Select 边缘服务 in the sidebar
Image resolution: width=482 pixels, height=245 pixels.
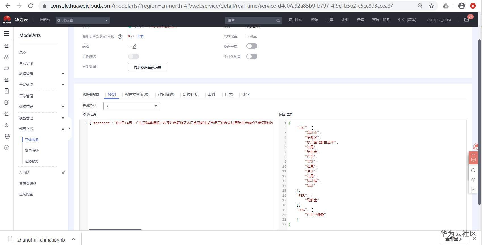pos(32,161)
